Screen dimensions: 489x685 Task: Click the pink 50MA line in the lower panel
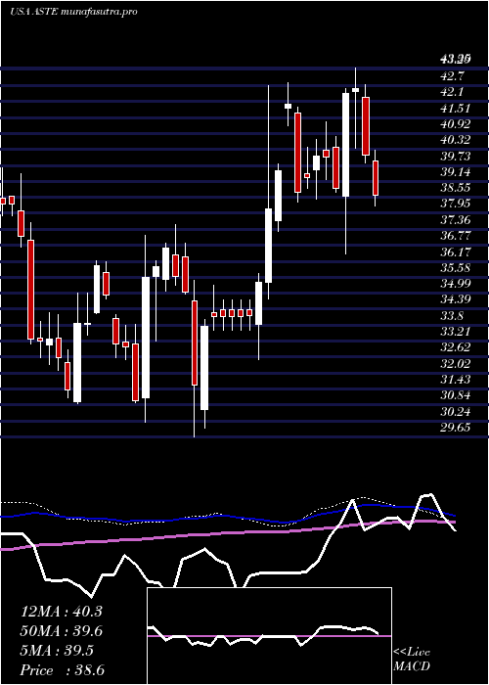(228, 533)
